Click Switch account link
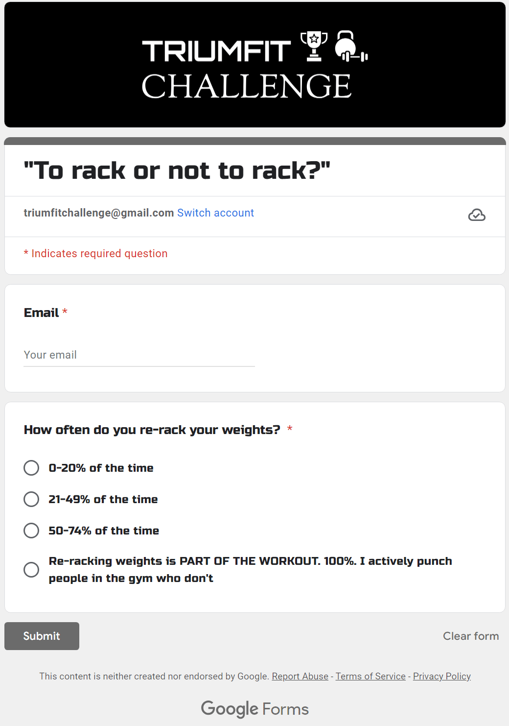 click(215, 213)
